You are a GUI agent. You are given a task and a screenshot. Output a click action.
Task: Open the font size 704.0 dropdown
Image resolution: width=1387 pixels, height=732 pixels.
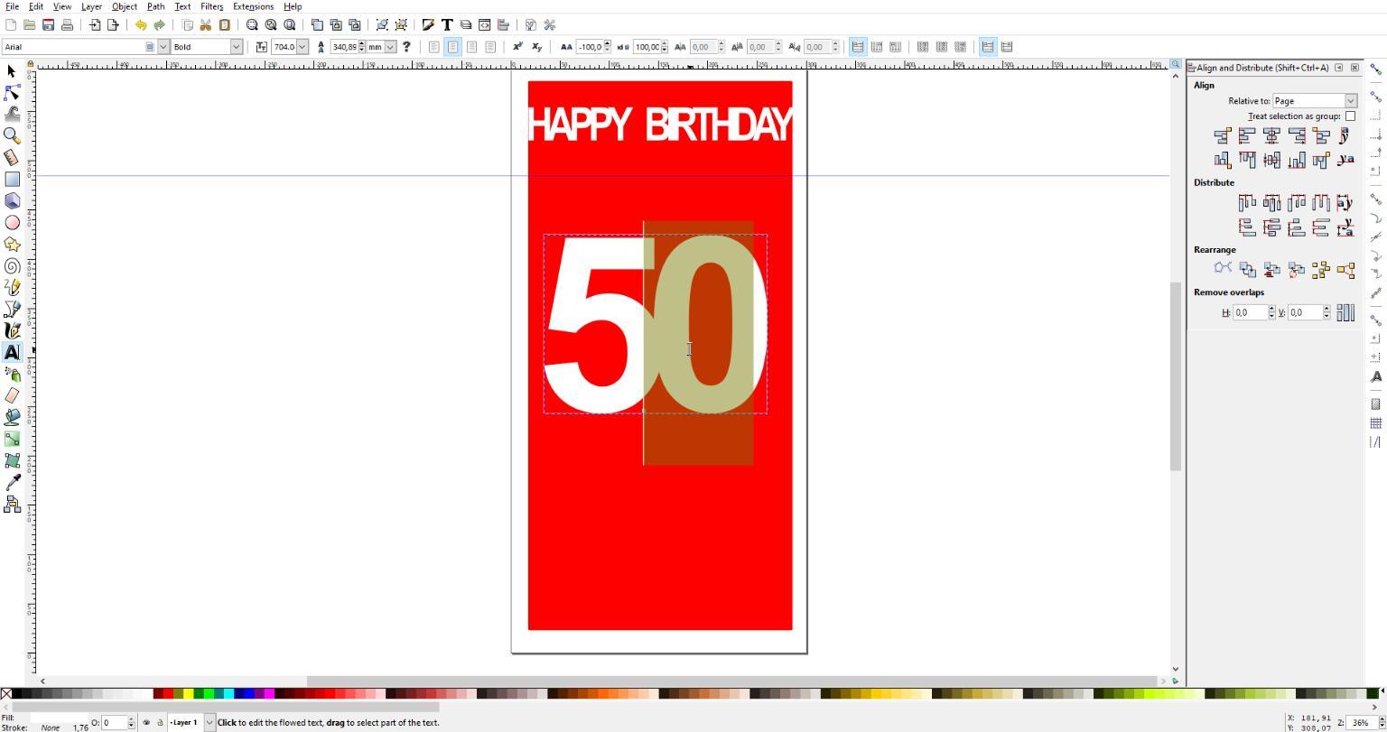[x=302, y=47]
